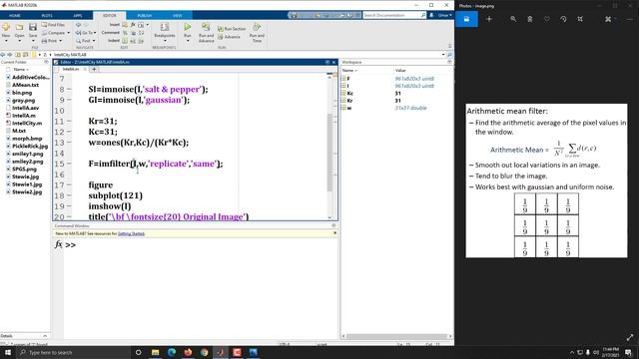Click Run and Time icon
This screenshot has height=359, width=639.
point(257,27)
